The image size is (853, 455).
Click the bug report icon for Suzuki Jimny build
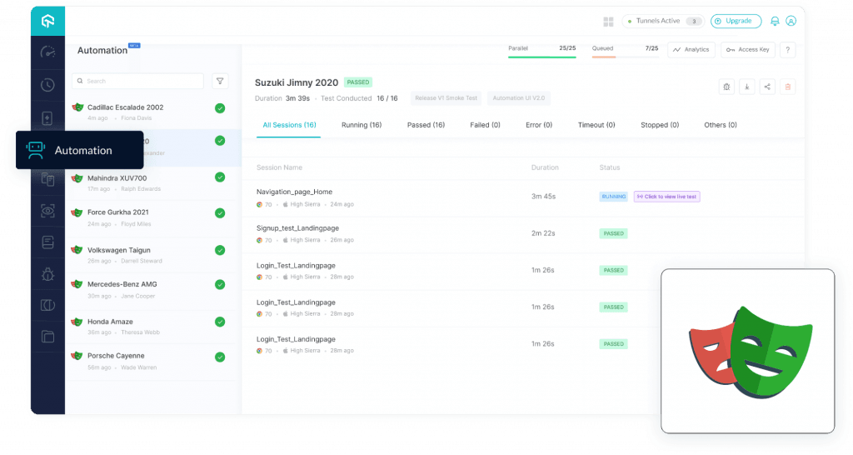pos(726,87)
